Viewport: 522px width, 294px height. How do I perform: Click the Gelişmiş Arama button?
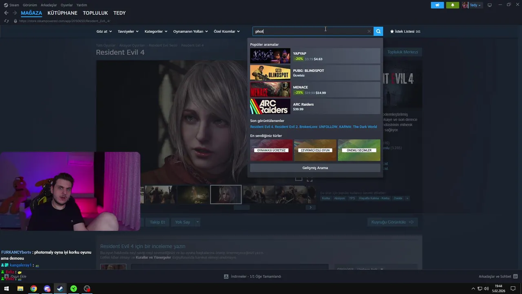(315, 168)
